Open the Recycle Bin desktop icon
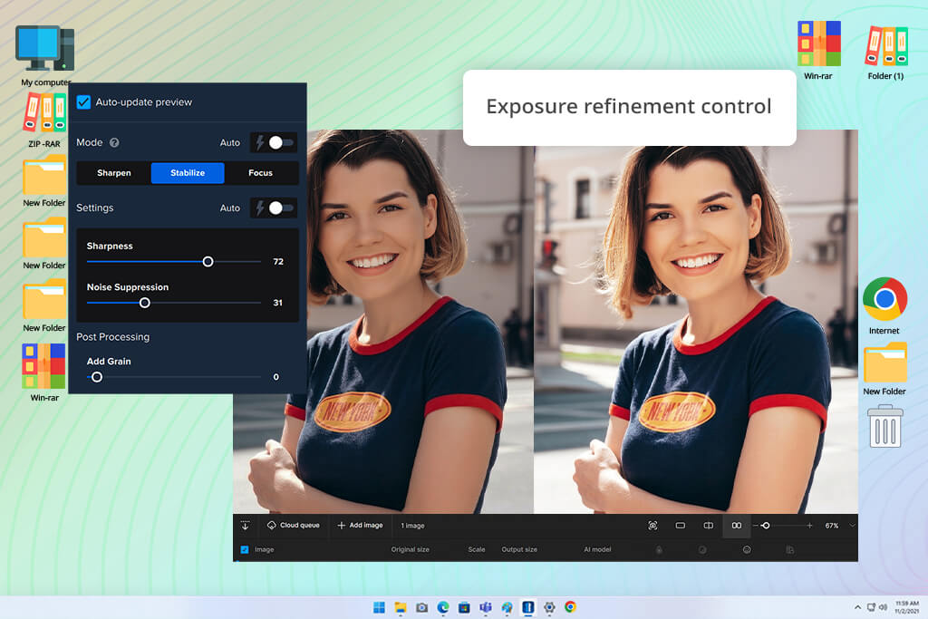 (885, 426)
